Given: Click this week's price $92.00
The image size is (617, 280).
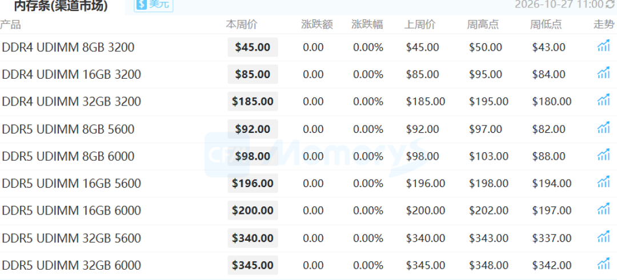Looking at the screenshot, I should coord(253,129).
